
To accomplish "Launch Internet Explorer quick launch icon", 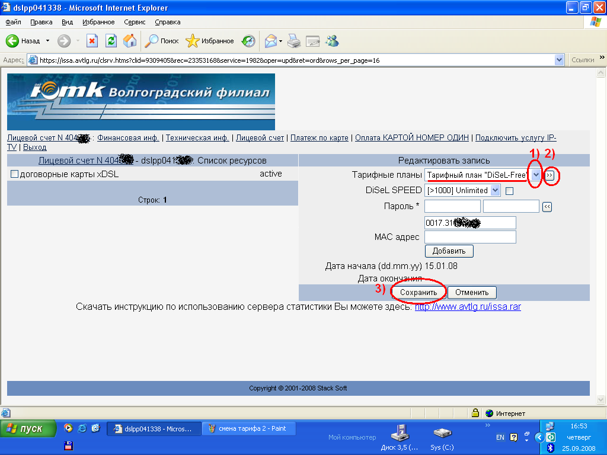I will [x=82, y=428].
